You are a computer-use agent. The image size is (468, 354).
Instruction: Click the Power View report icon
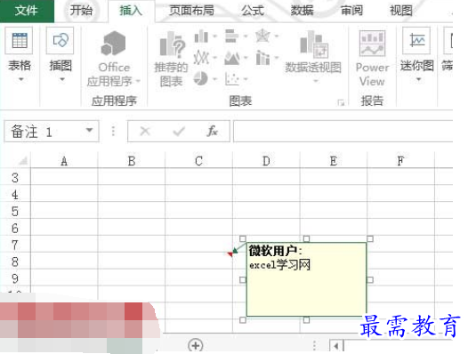372,44
